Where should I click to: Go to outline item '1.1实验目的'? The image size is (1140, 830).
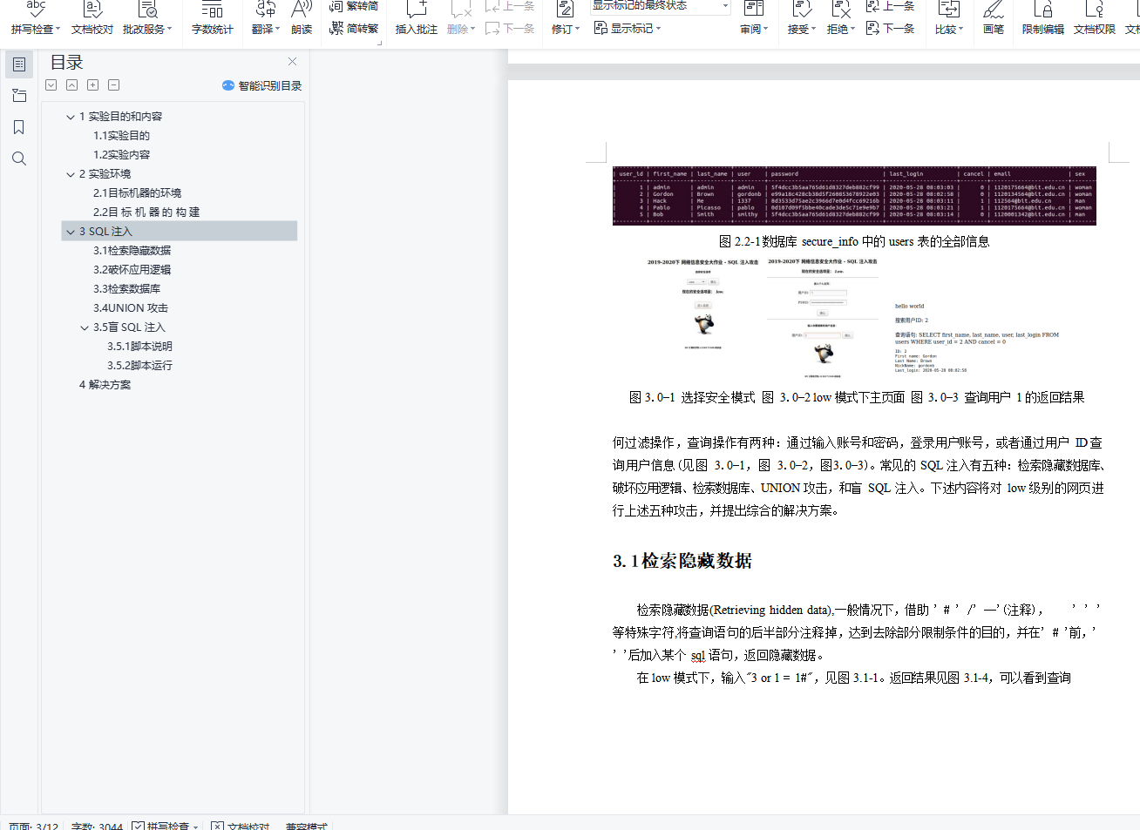coord(121,136)
